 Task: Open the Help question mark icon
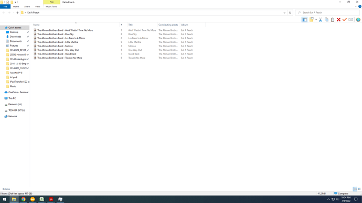pyautogui.click(x=360, y=6)
